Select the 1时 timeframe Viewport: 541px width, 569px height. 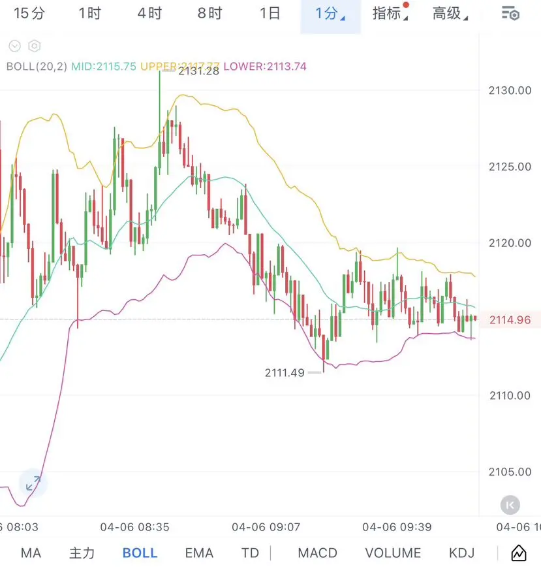(89, 14)
